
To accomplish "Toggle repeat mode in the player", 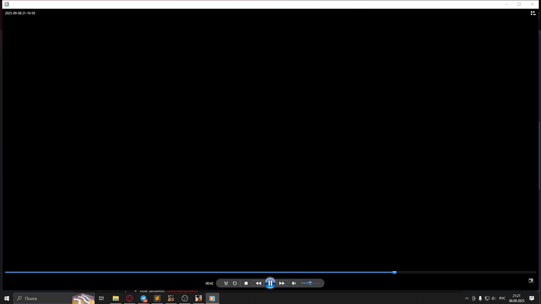I will point(235,283).
